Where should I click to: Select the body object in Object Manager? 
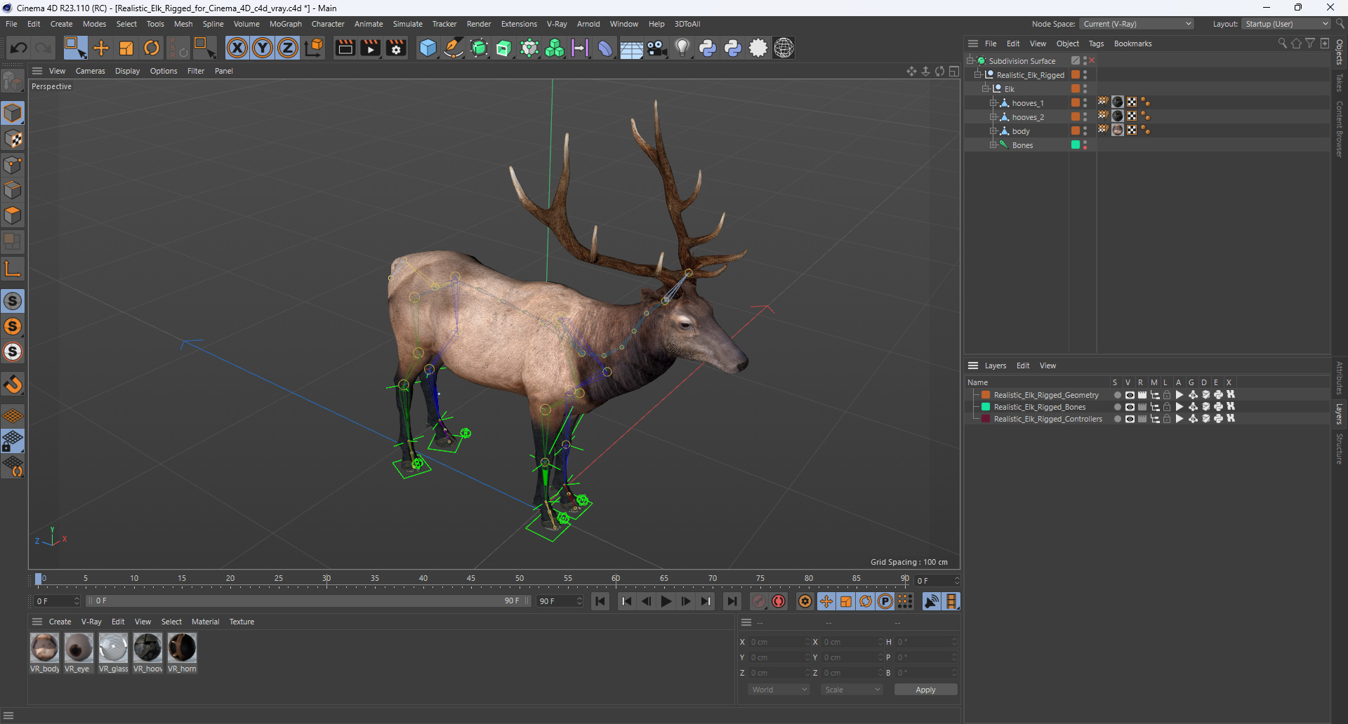point(1020,131)
